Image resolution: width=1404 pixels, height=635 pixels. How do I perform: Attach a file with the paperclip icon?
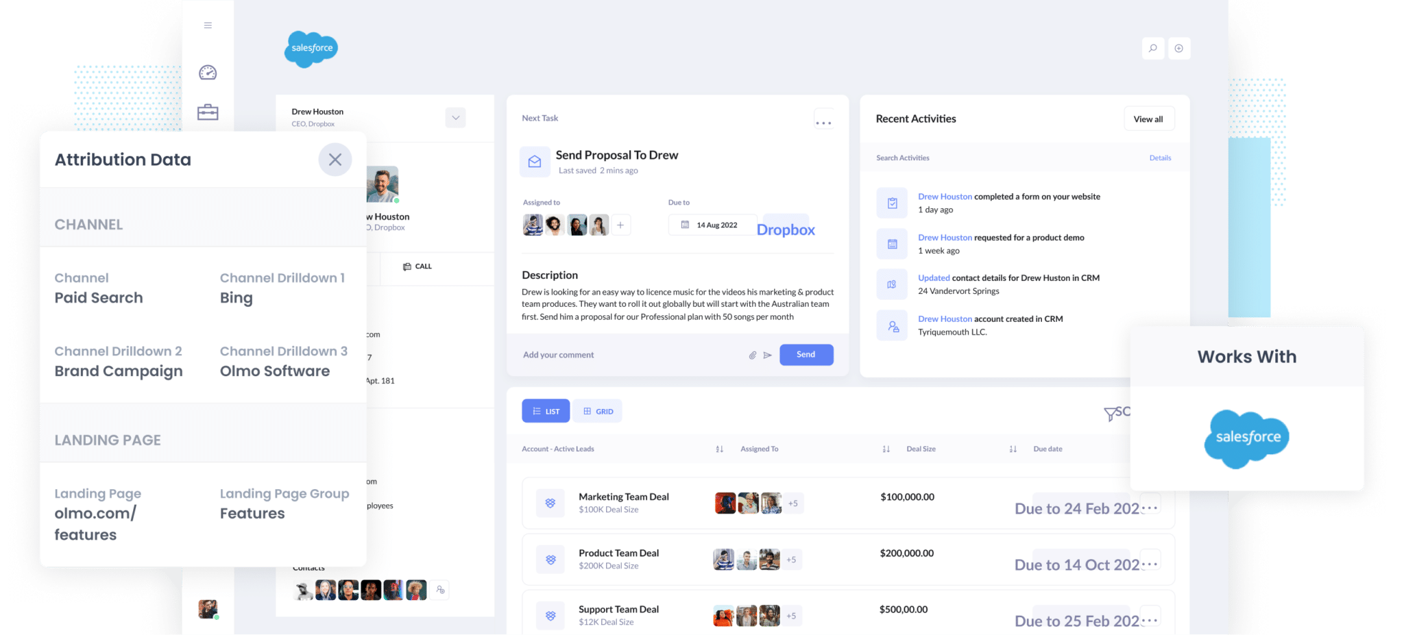tap(752, 355)
